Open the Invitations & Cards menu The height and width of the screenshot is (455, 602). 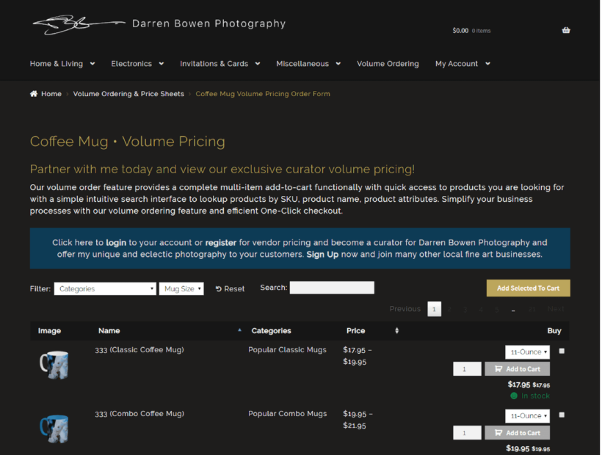click(220, 64)
